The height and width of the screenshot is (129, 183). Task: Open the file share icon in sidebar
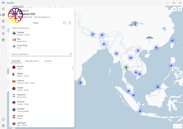(x=3, y=27)
